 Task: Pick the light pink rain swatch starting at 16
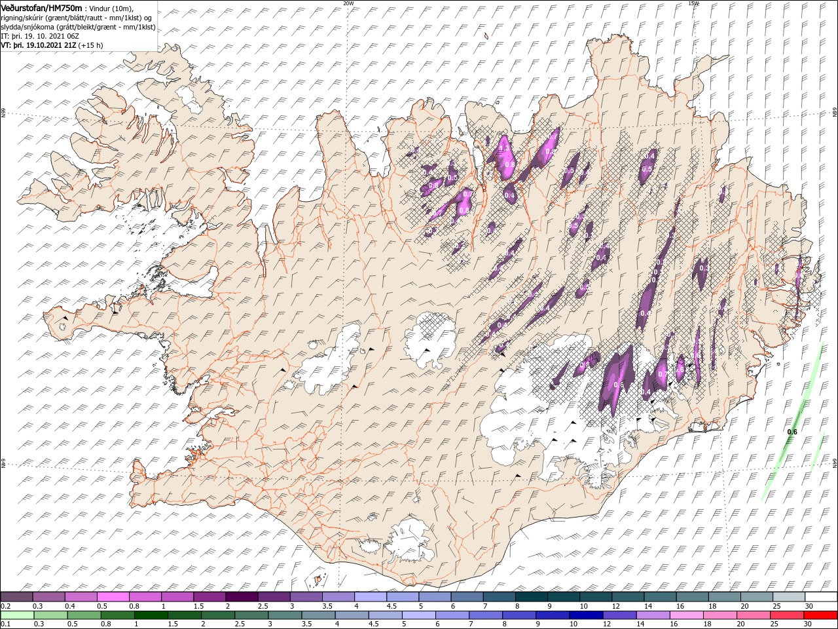687,615
